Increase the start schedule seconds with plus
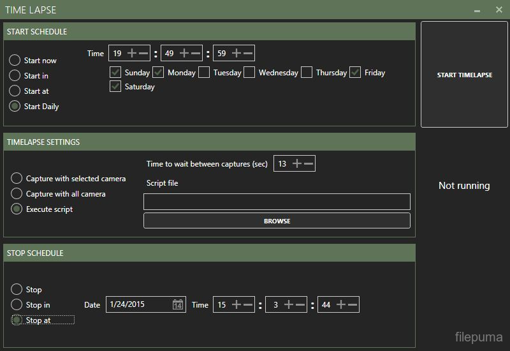The image size is (510, 351). point(237,54)
